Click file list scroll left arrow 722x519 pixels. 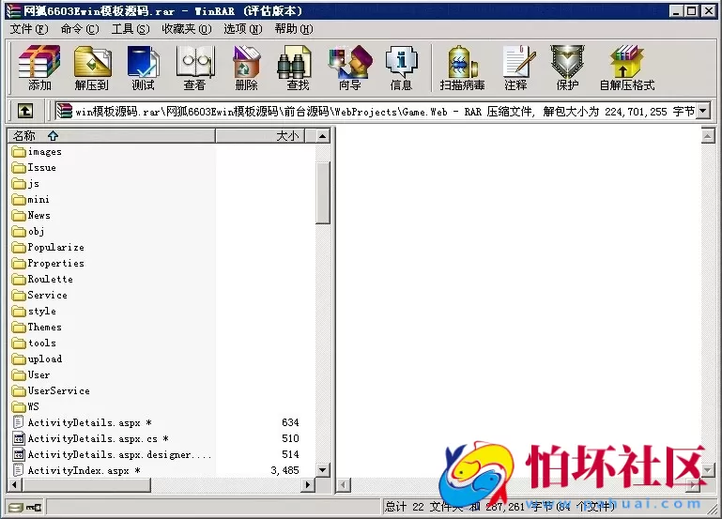point(15,484)
